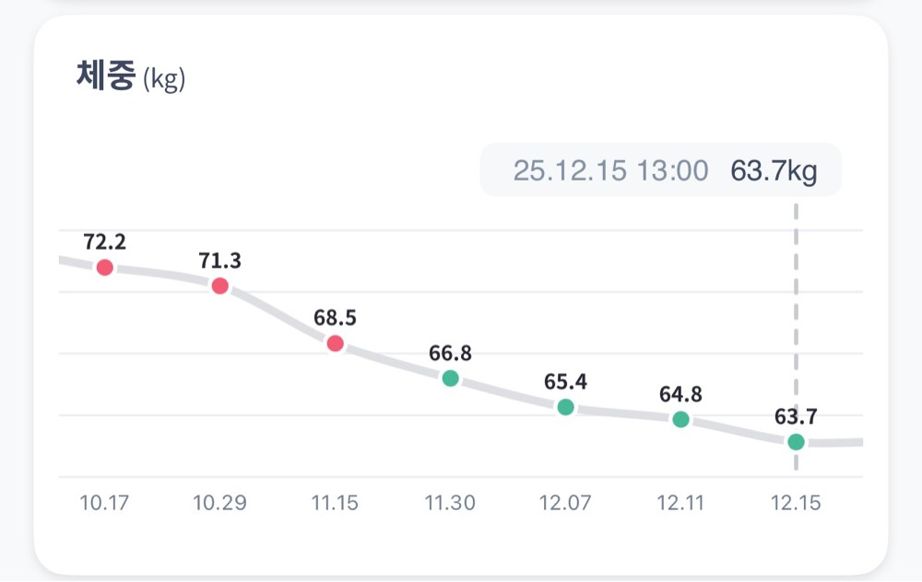This screenshot has height=582, width=922.
Task: Select the 65.4 value label text
Action: click(566, 381)
